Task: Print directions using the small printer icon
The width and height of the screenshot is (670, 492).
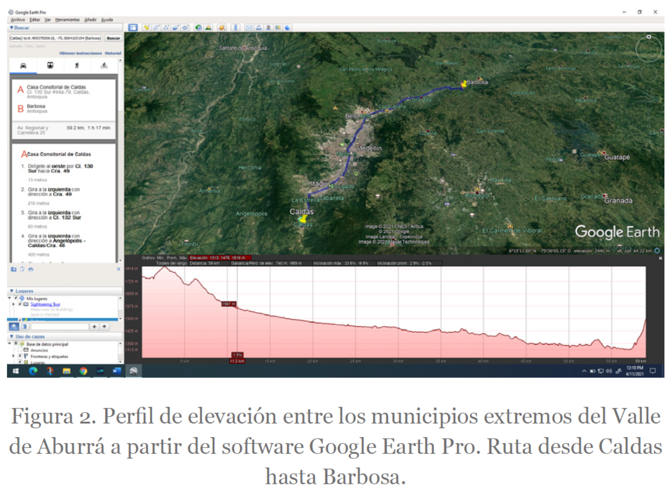Action: click(x=31, y=269)
